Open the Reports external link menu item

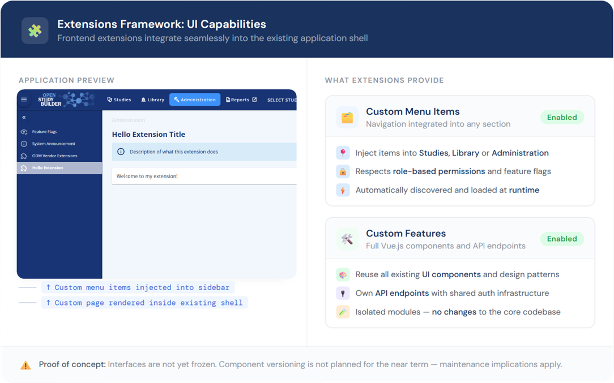click(x=241, y=99)
